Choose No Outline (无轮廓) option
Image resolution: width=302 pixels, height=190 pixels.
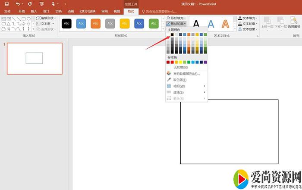tap(180, 68)
